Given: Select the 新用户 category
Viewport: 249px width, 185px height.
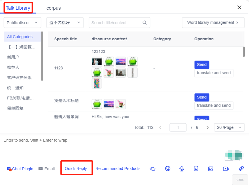Looking at the screenshot, I should 13,57.
